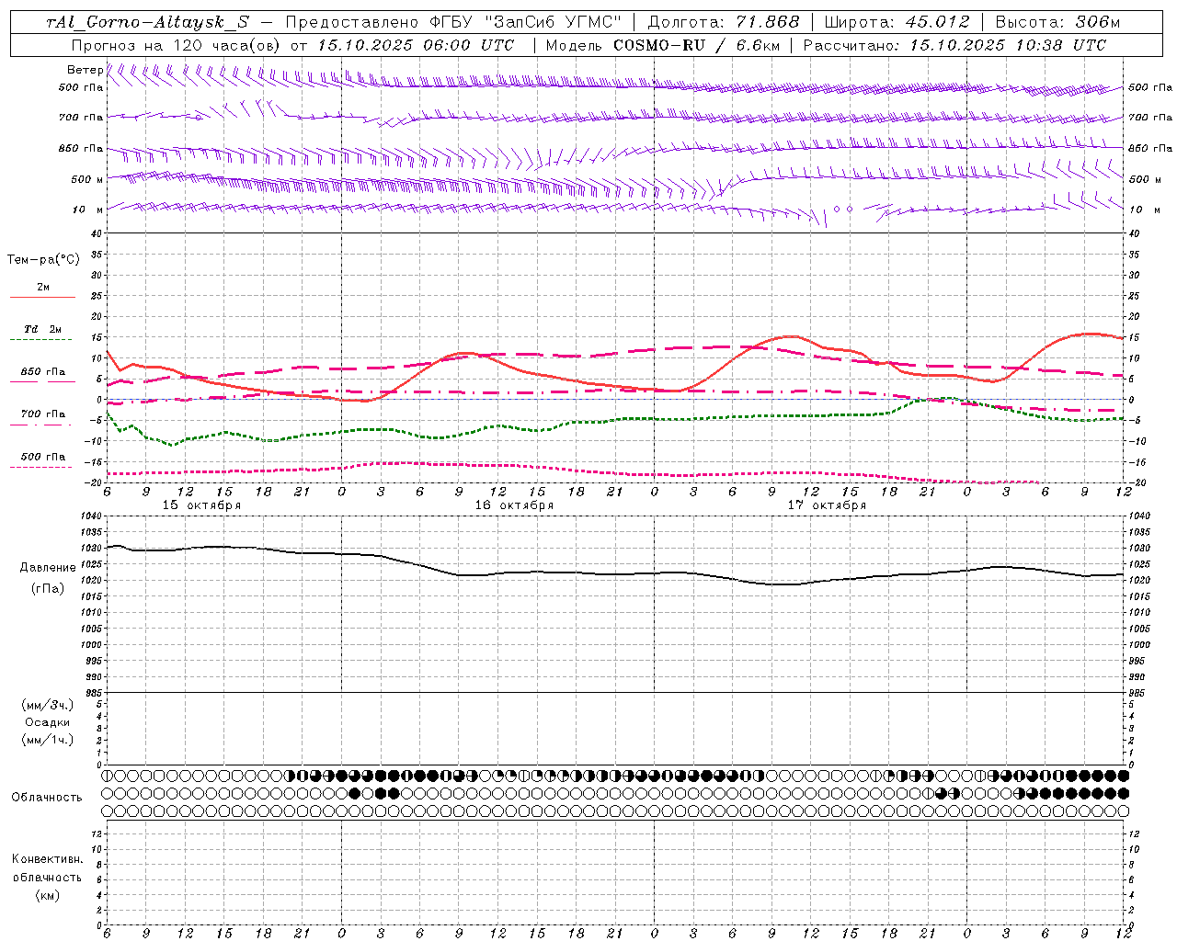Click the 'Высота: 306м' header field

point(1057,23)
